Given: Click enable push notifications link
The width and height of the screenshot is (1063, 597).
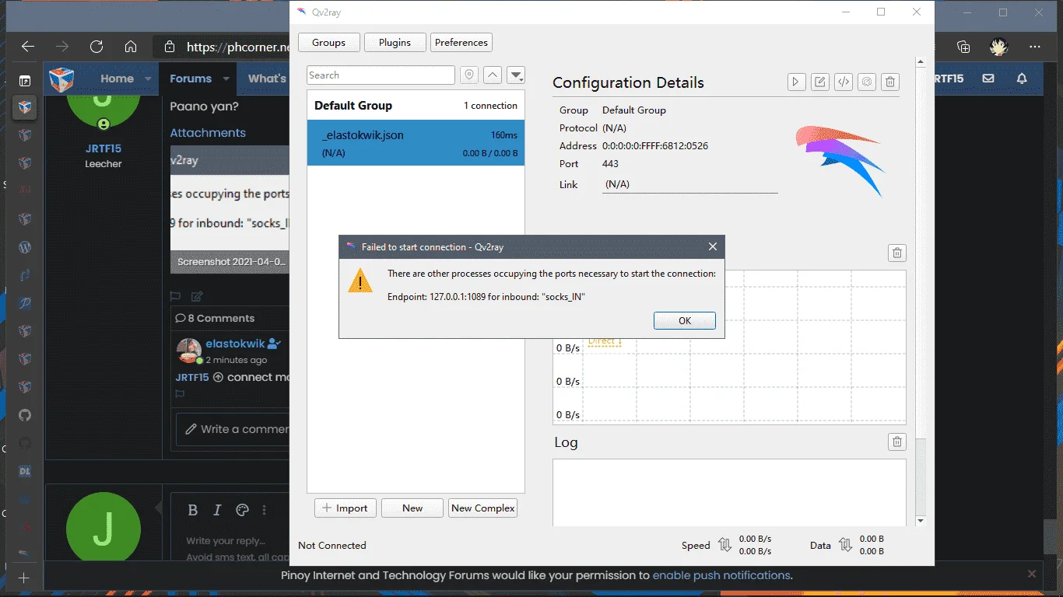Looking at the screenshot, I should click(721, 575).
